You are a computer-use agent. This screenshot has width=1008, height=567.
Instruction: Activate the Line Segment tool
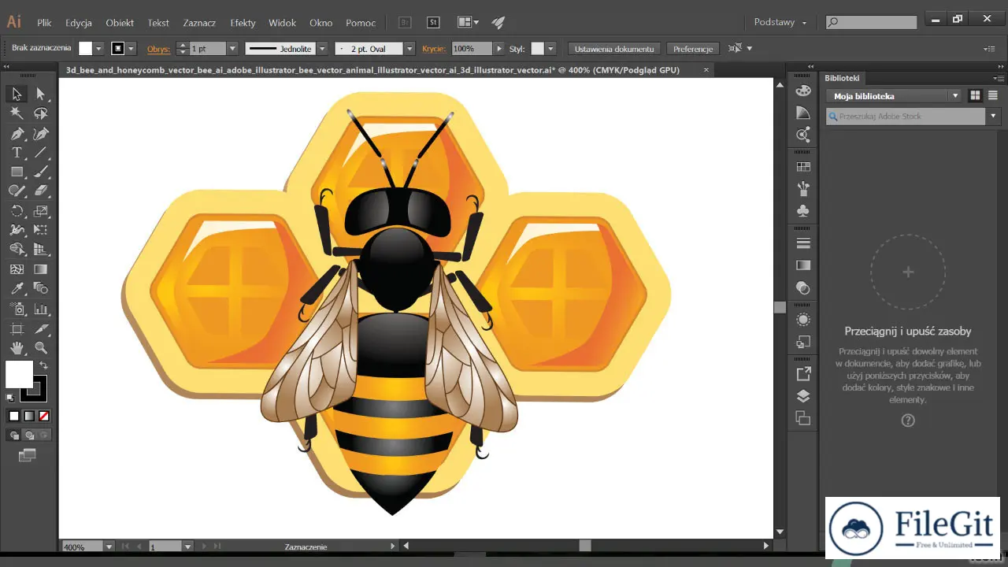[x=41, y=153]
